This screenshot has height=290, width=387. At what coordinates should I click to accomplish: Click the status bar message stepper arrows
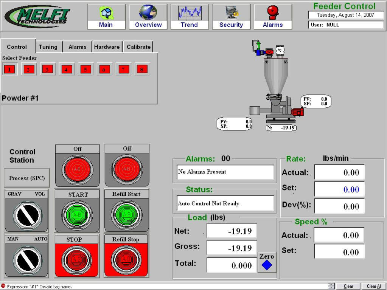(331, 286)
